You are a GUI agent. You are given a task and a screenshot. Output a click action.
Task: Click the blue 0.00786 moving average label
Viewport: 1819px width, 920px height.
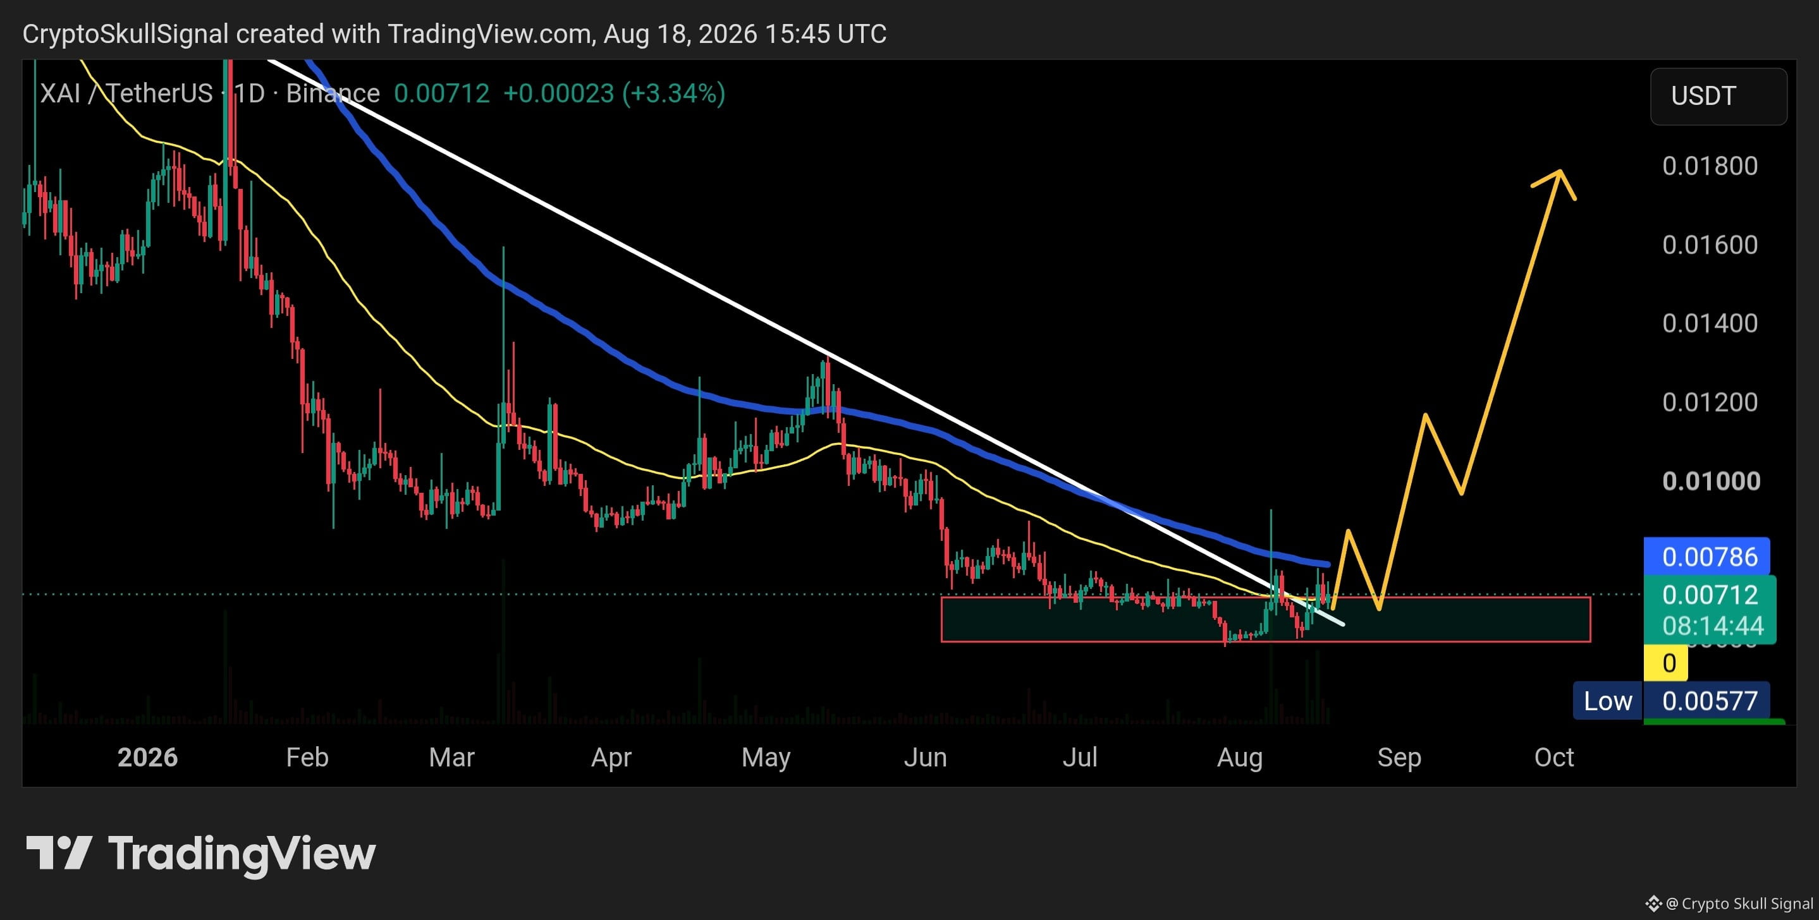click(x=1706, y=557)
